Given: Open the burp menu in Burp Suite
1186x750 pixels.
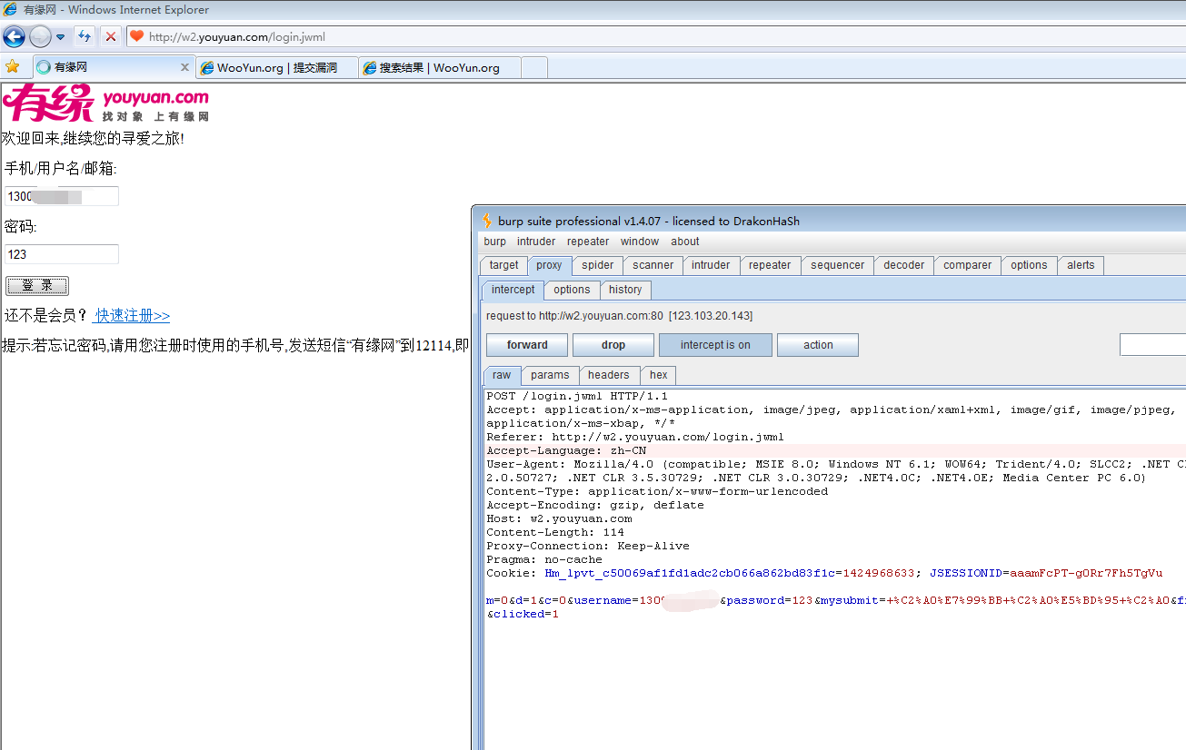Looking at the screenshot, I should (495, 242).
